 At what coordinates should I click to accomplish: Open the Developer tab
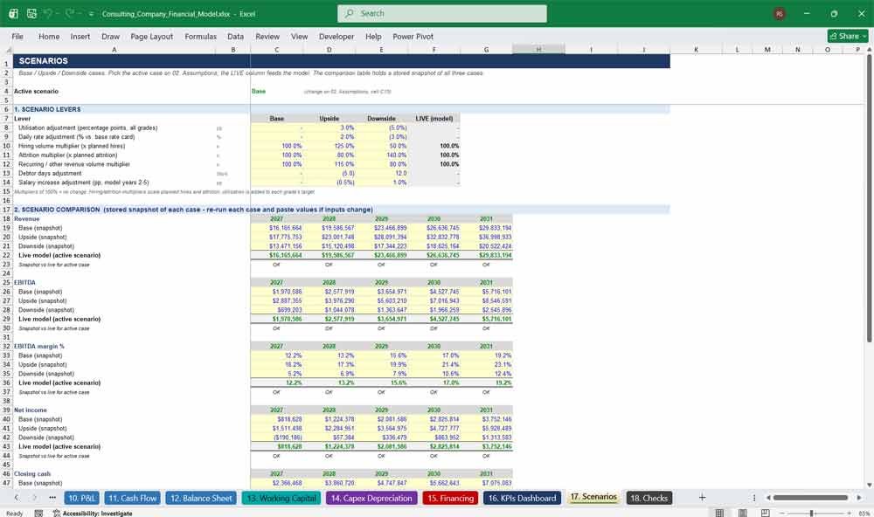(336, 36)
